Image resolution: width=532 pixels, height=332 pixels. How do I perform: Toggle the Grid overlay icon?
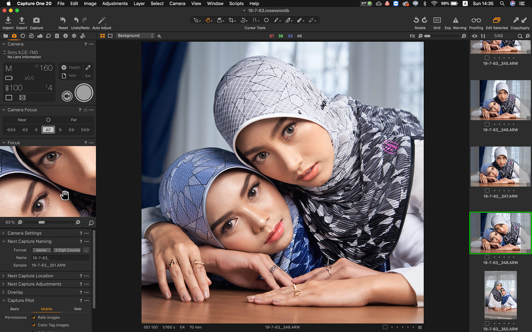click(437, 20)
